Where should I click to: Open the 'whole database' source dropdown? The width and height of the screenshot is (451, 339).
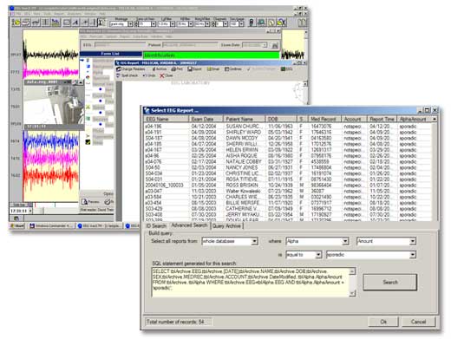coord(254,241)
